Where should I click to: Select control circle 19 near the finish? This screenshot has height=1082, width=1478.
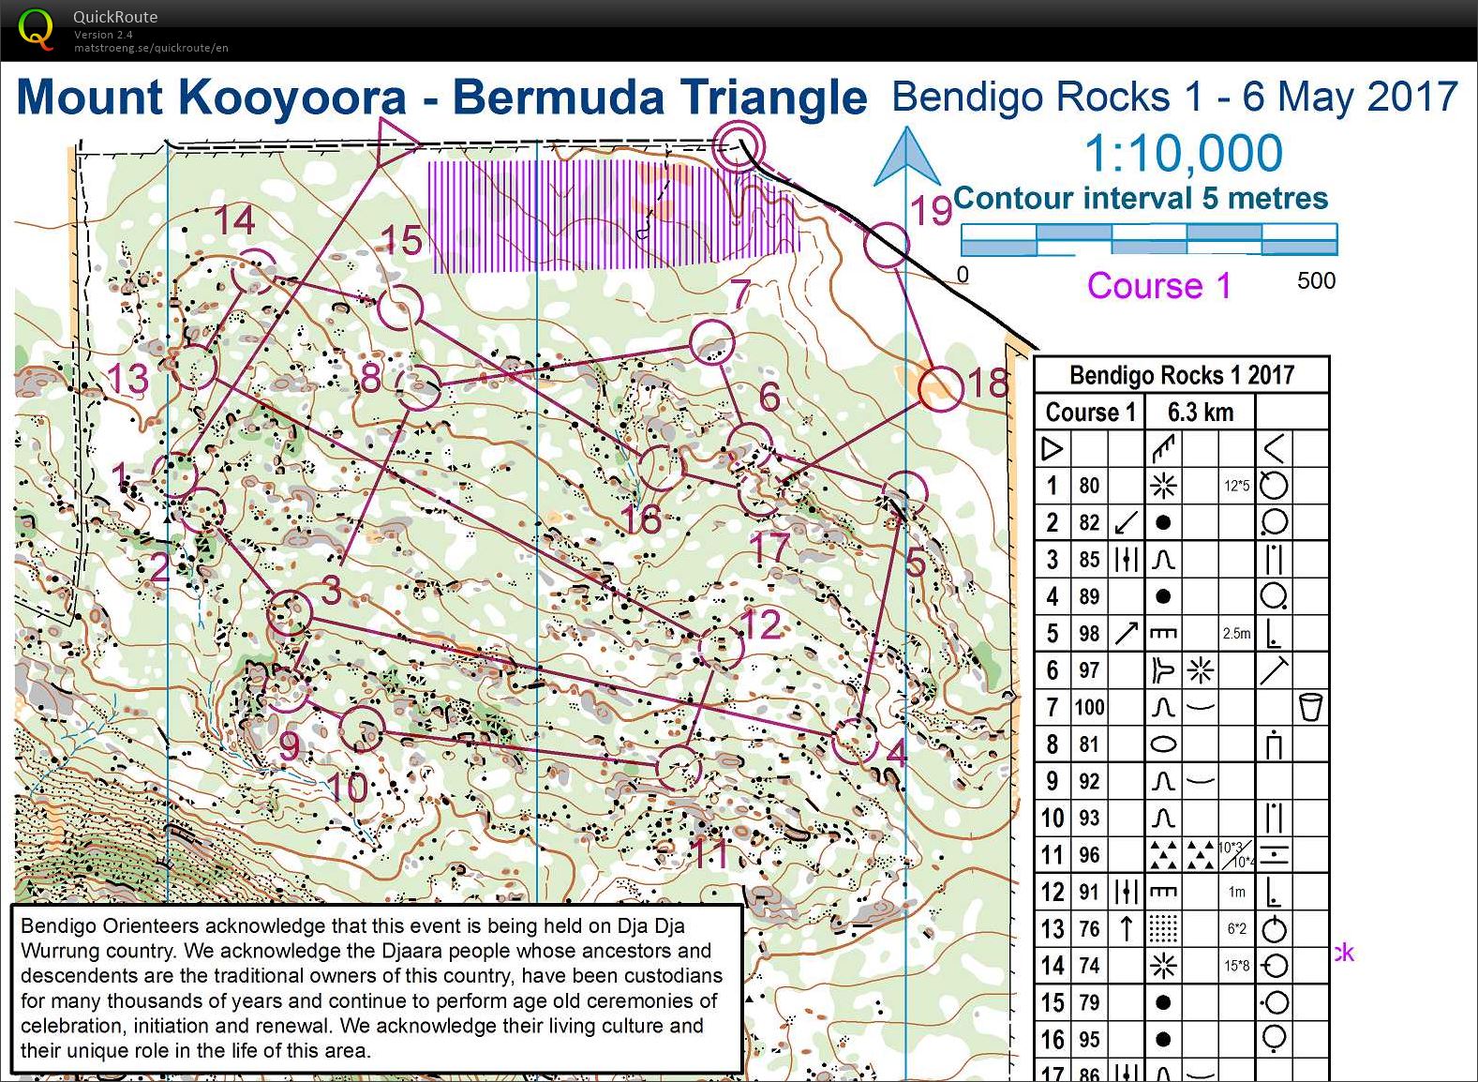[x=886, y=246]
